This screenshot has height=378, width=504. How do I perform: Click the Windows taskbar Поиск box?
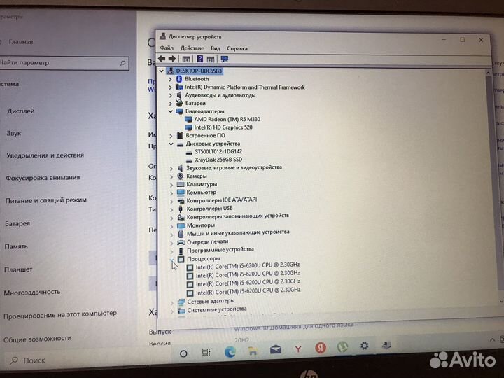(x=85, y=360)
